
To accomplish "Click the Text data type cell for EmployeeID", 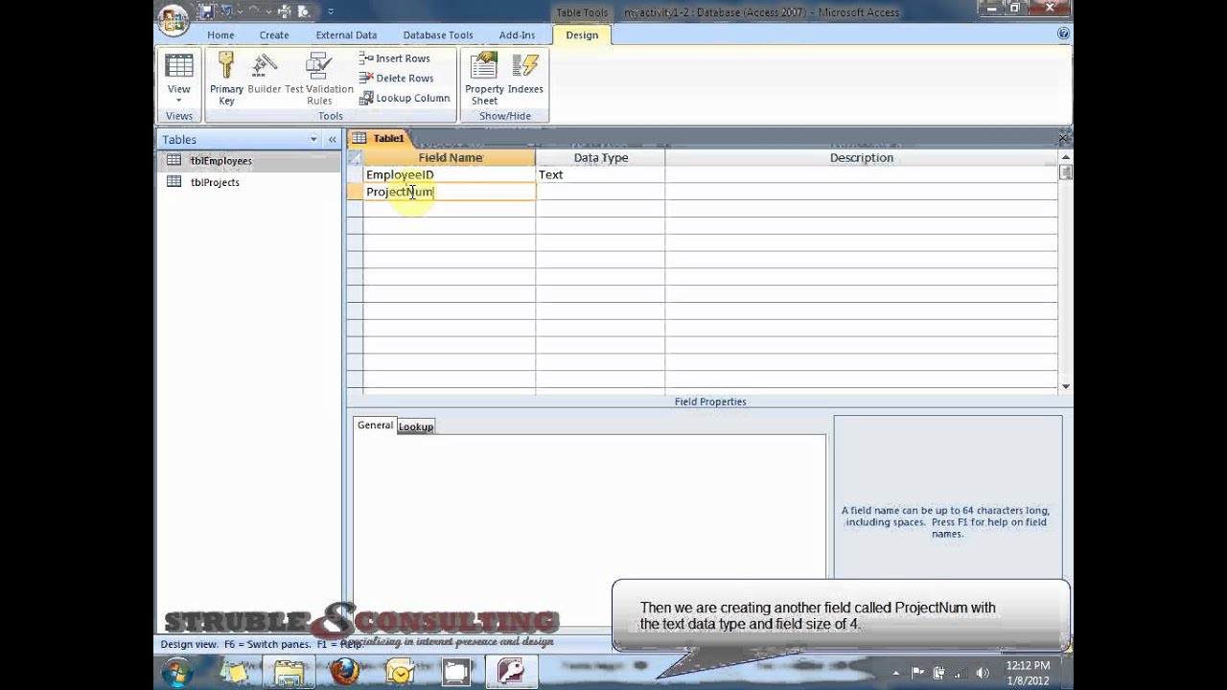I will 600,174.
